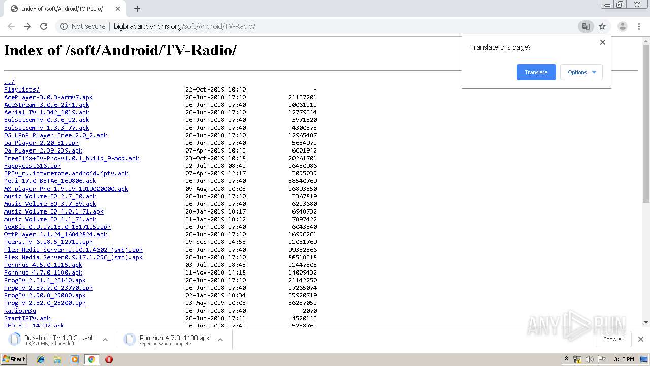Switch to Chrome via taskbar icon
Viewport: 650px width, 366px height.
91,359
